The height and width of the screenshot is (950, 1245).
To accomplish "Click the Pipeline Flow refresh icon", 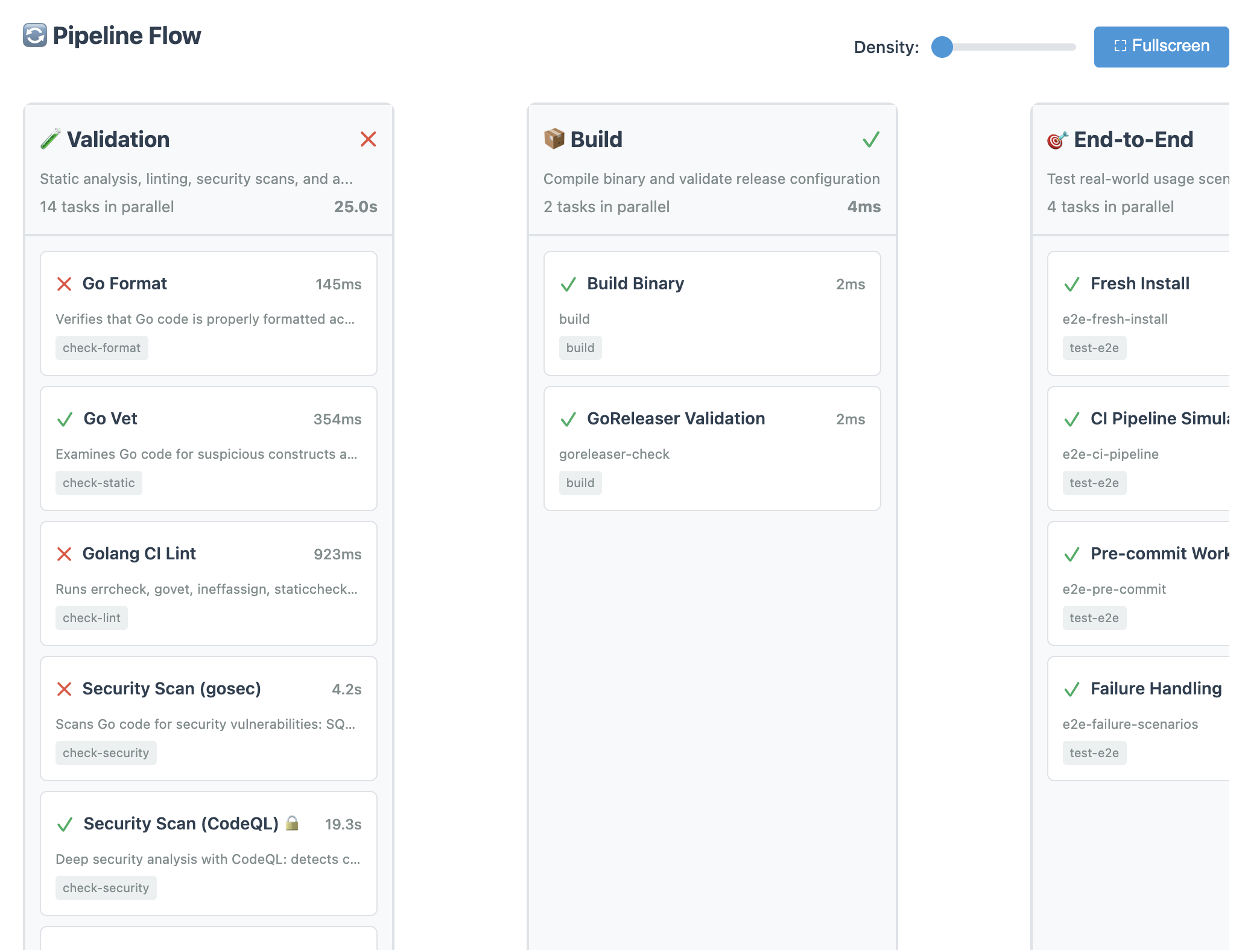I will pyautogui.click(x=35, y=36).
